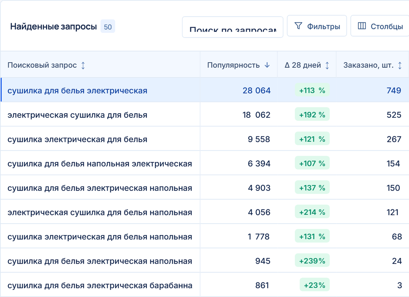The image size is (409, 297).
Task: Open query сушилка для белья электрическая барабанная
Action: pyautogui.click(x=100, y=285)
